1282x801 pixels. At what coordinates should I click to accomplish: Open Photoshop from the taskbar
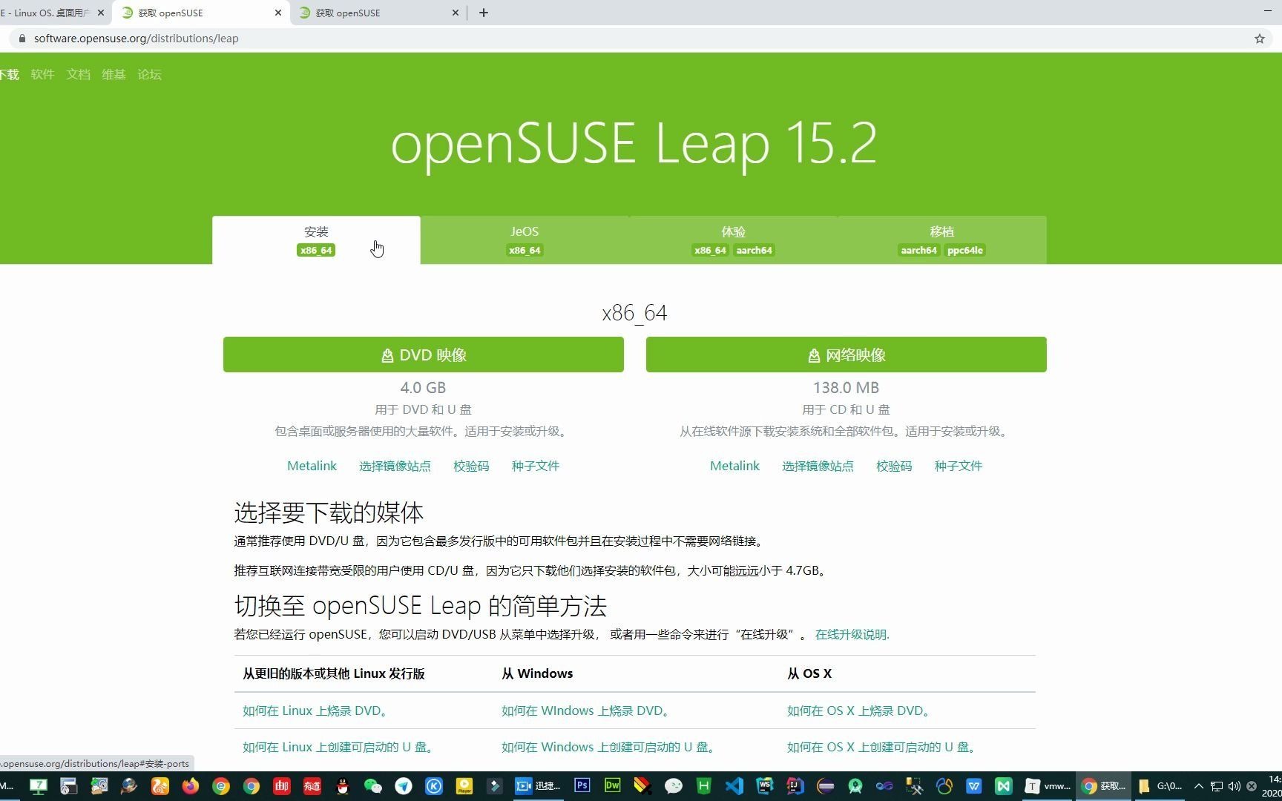click(x=582, y=785)
